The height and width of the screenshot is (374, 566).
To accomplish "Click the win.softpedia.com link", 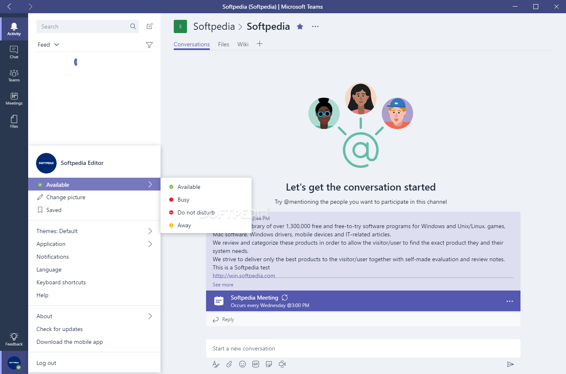I will pos(244,276).
